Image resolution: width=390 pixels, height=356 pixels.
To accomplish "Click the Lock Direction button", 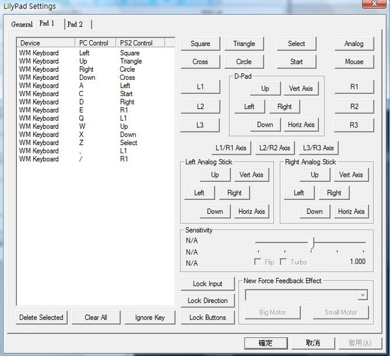I will pyautogui.click(x=208, y=301).
